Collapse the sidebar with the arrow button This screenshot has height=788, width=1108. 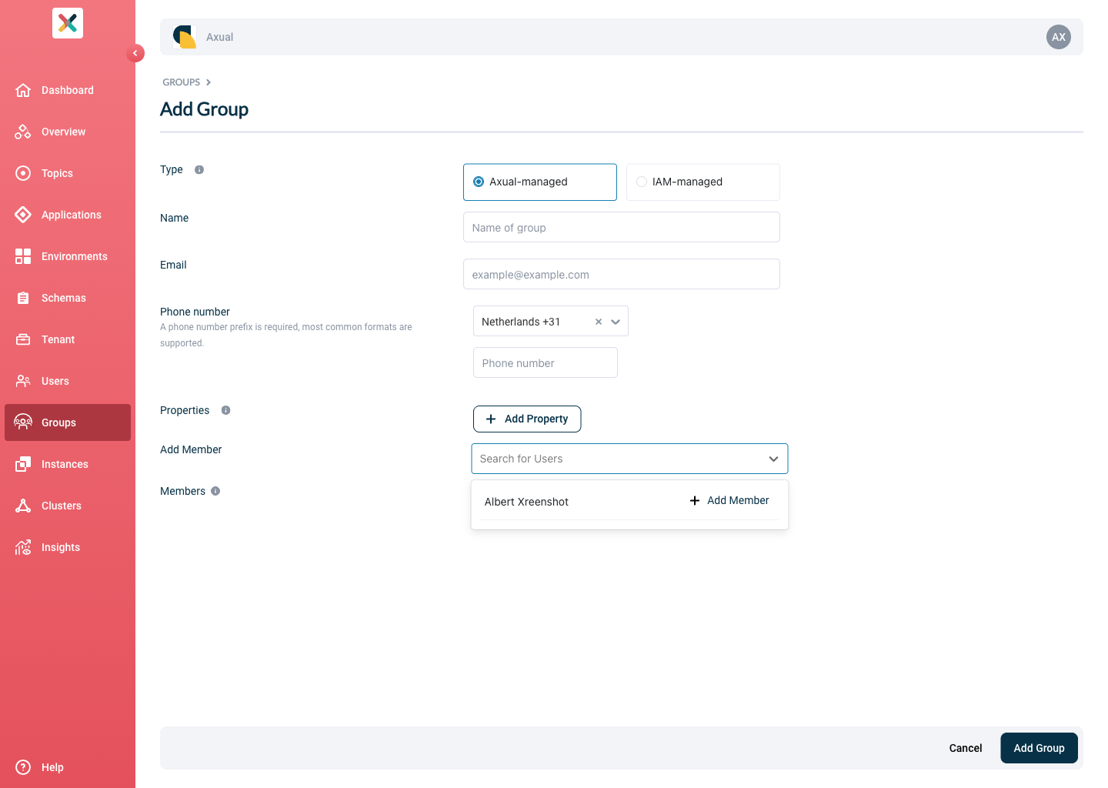click(135, 53)
